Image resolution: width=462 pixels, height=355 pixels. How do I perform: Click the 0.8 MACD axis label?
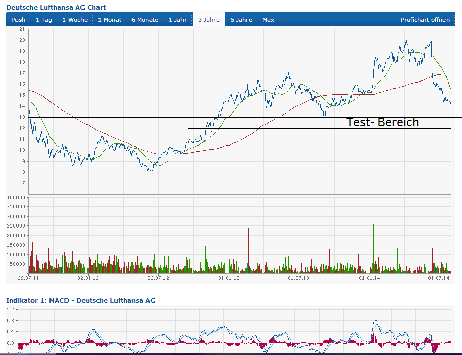coord(11,320)
